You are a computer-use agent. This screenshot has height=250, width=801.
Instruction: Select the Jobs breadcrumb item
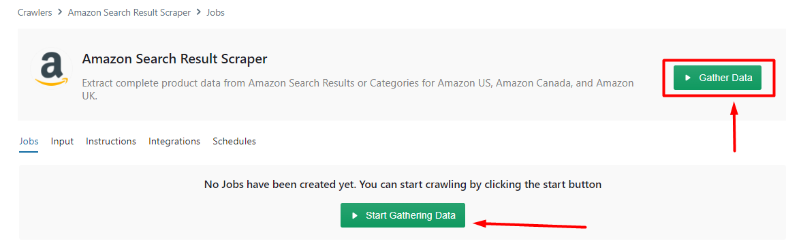215,12
